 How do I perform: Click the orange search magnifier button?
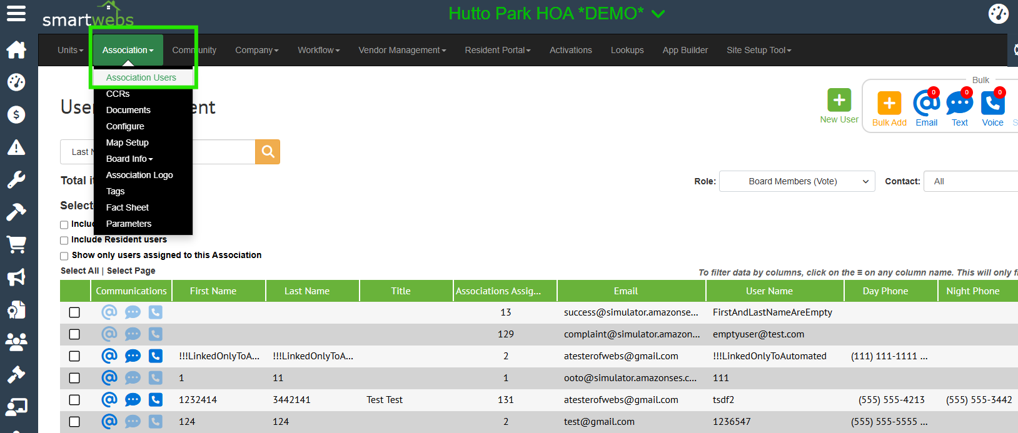point(268,152)
